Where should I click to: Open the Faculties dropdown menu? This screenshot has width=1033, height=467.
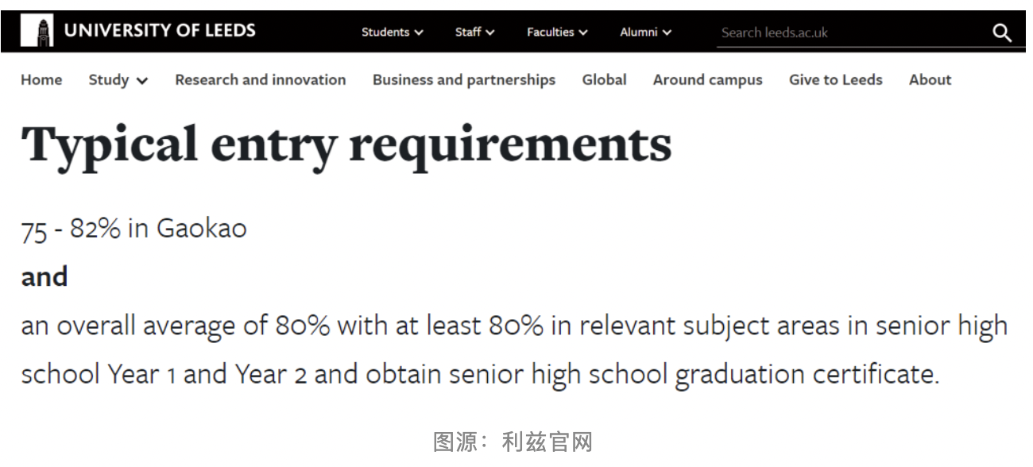pyautogui.click(x=557, y=33)
